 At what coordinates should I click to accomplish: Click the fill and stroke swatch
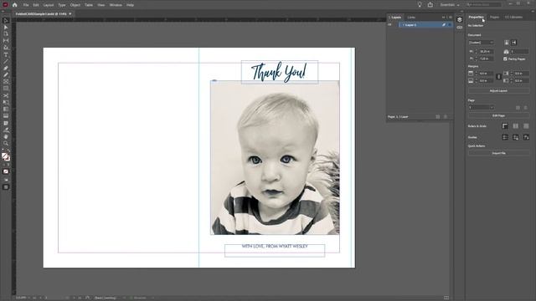coord(6,157)
